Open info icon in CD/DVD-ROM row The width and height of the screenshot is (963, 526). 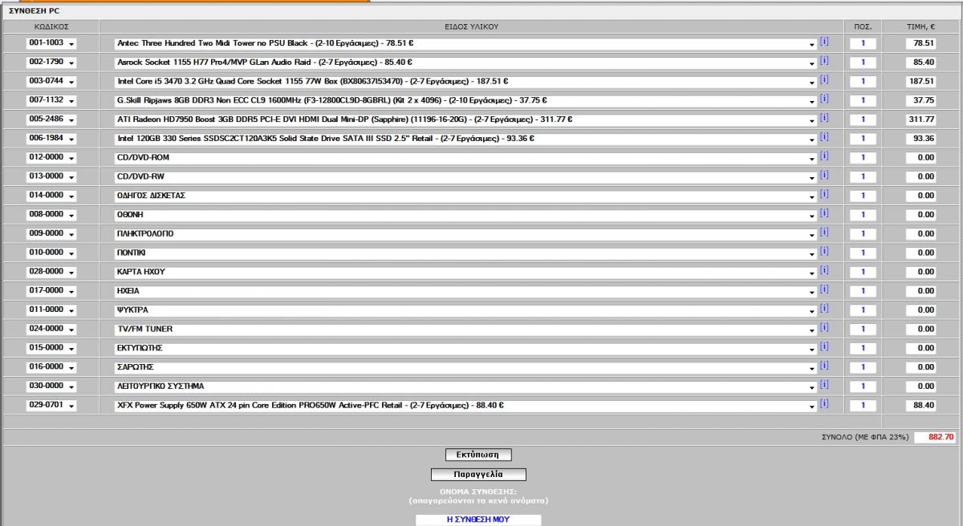tap(824, 156)
